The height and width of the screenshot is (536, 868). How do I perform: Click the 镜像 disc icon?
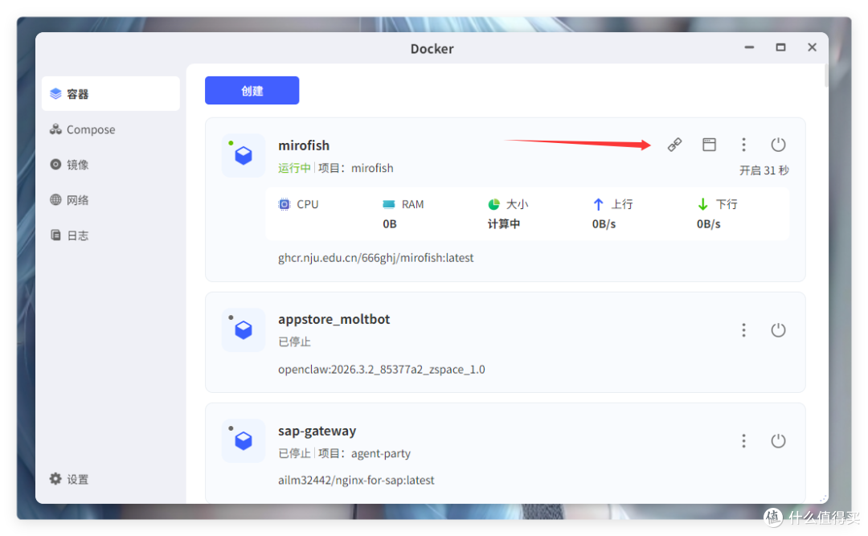[55, 165]
